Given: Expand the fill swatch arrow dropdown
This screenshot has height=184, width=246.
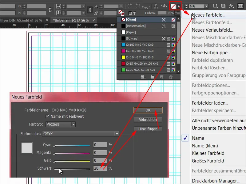Looking at the screenshot, I should coord(179,6).
